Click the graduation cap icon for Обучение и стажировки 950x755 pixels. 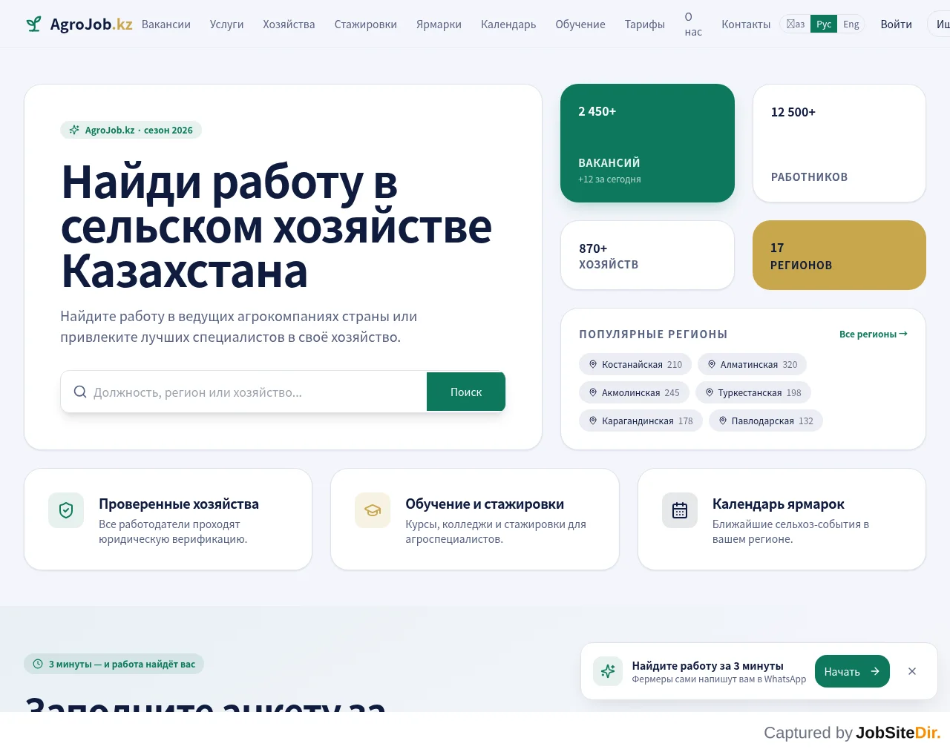pyautogui.click(x=373, y=510)
